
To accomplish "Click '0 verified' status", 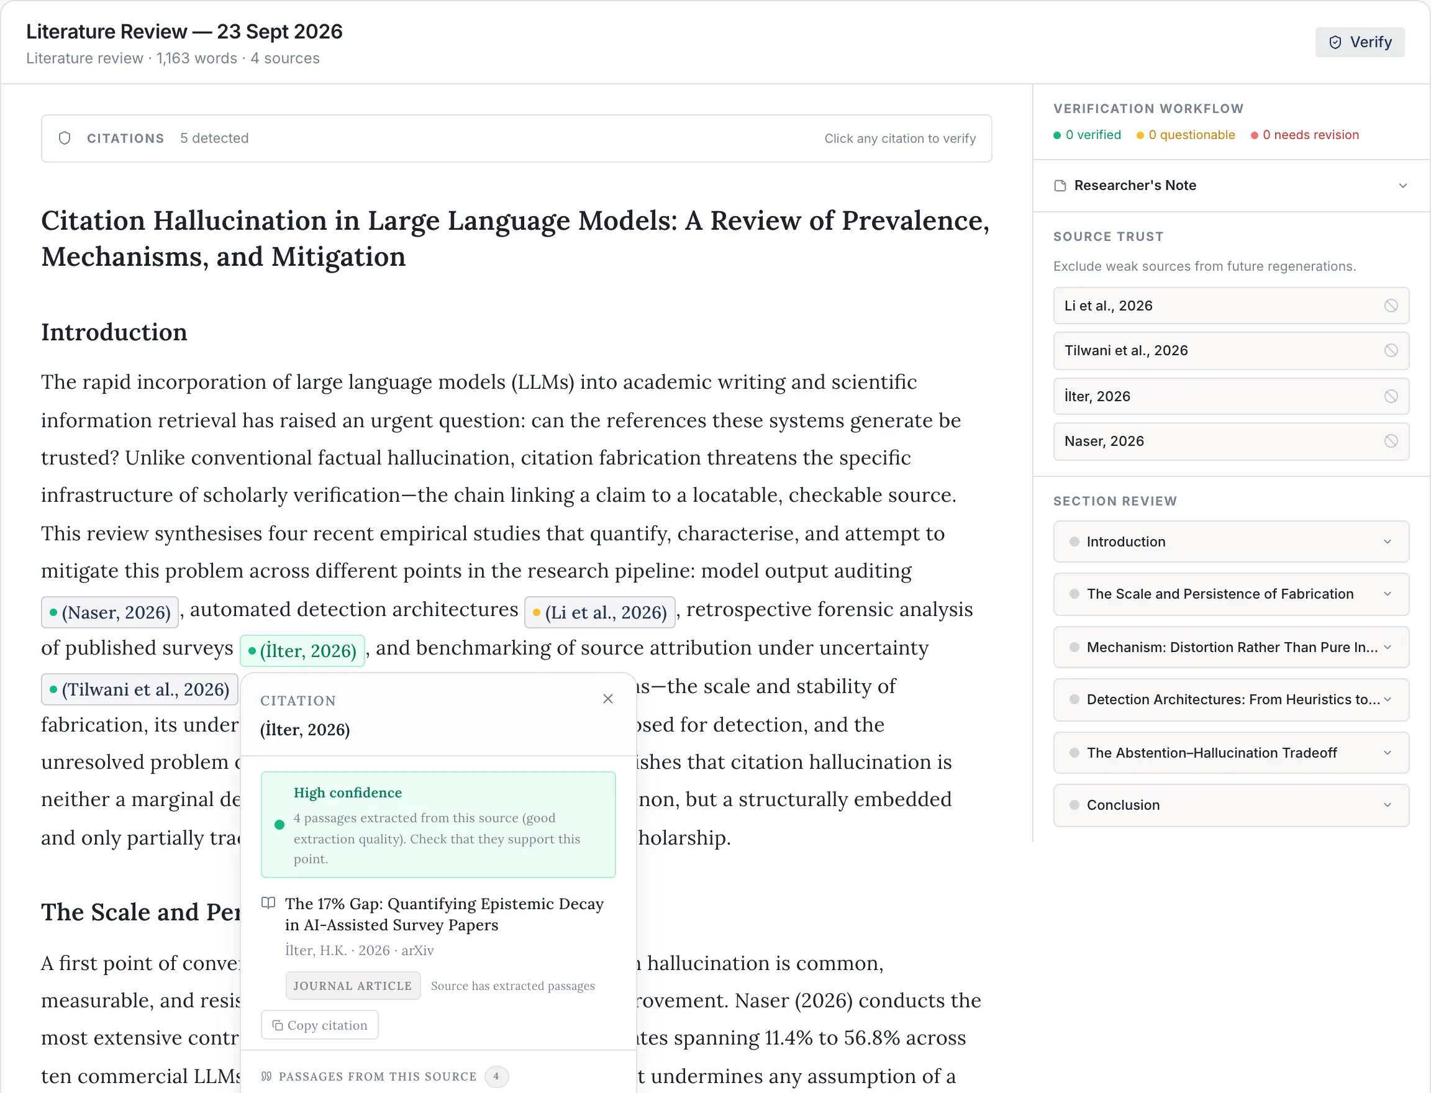I will tap(1087, 135).
